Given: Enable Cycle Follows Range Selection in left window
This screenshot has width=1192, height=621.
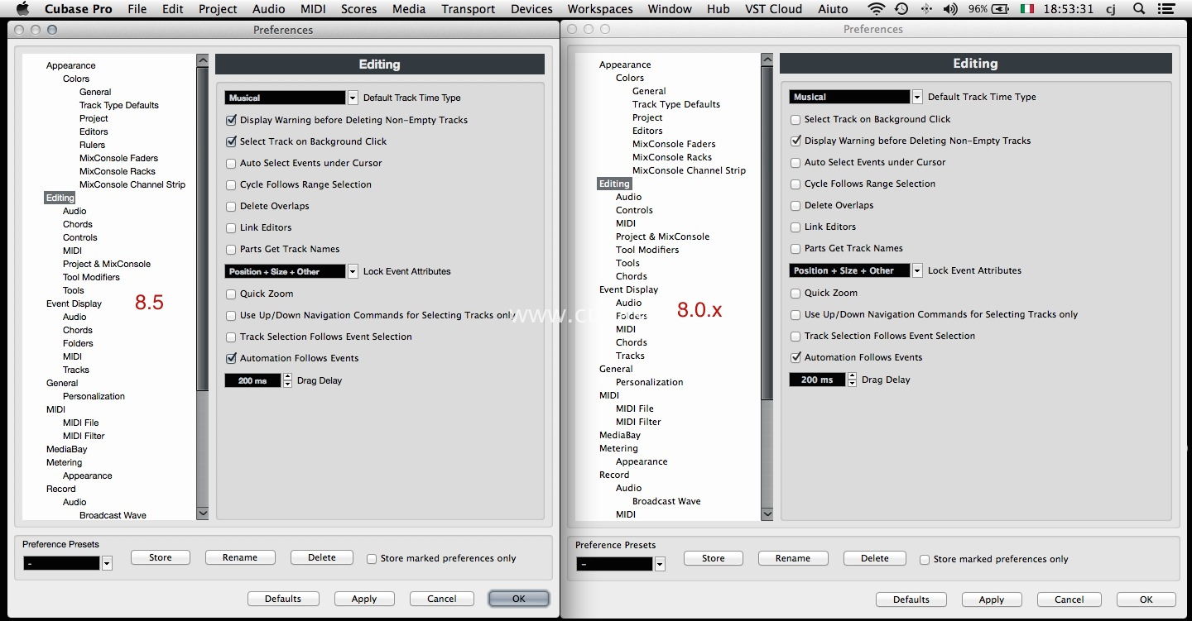Looking at the screenshot, I should point(232,184).
